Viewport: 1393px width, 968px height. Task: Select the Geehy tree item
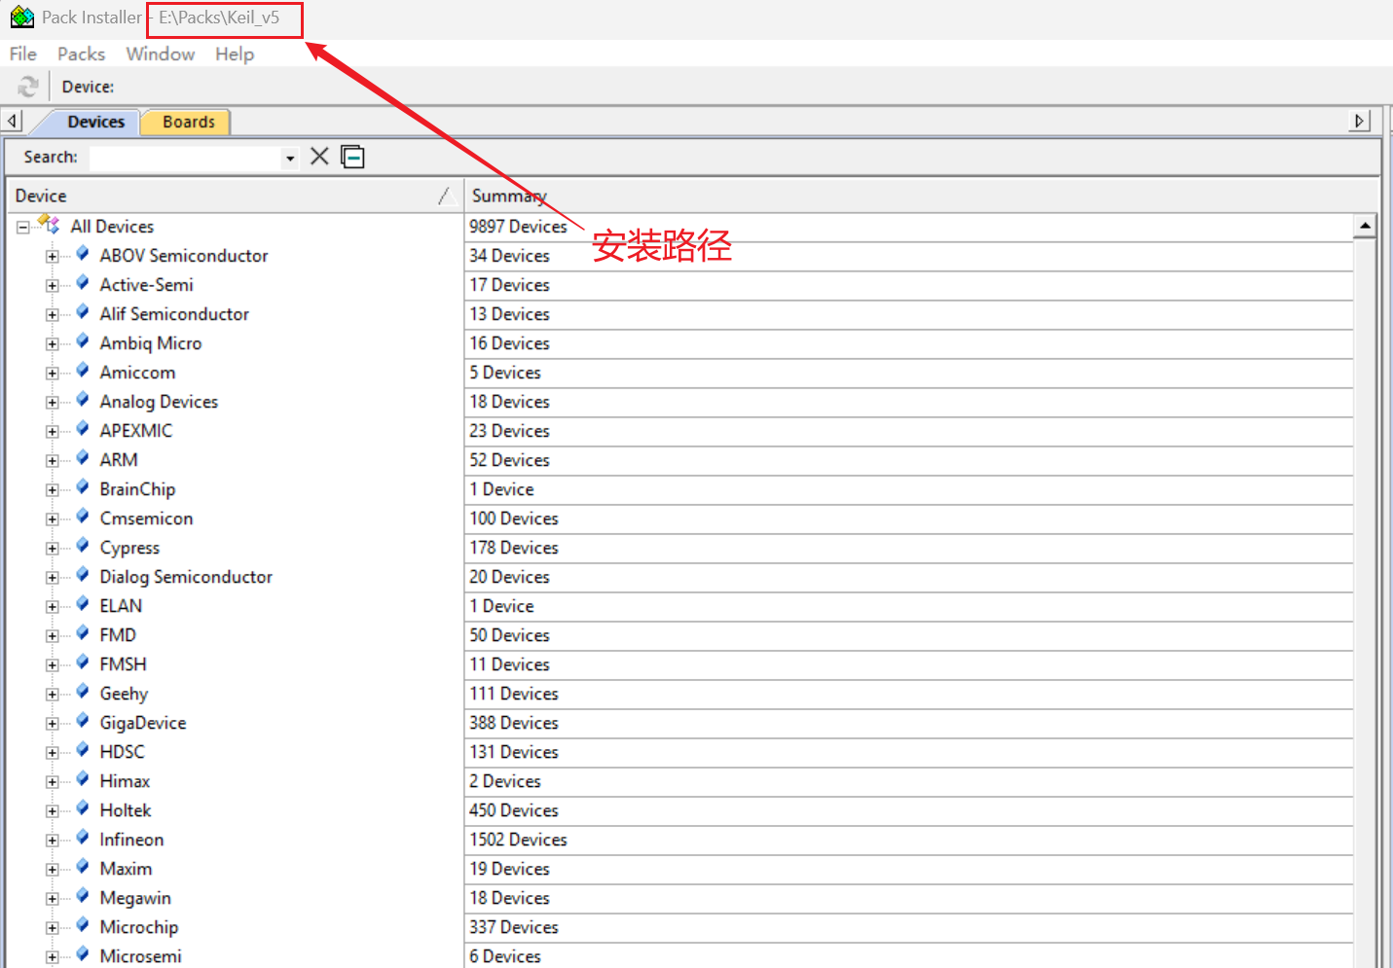(x=124, y=694)
